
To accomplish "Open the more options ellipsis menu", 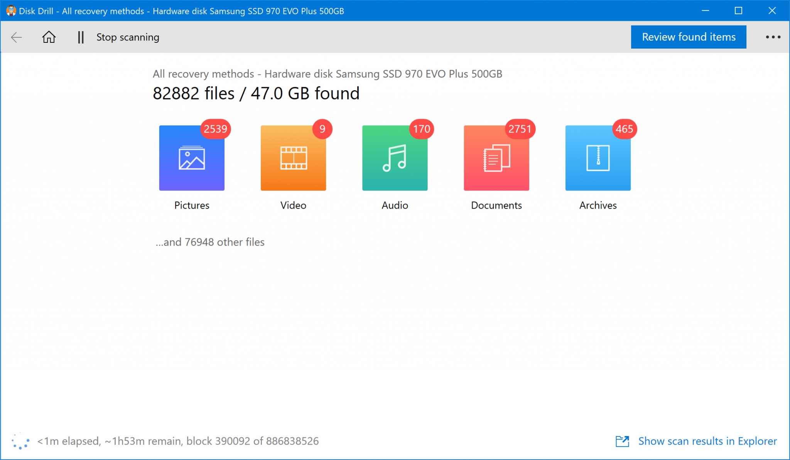I will click(773, 37).
